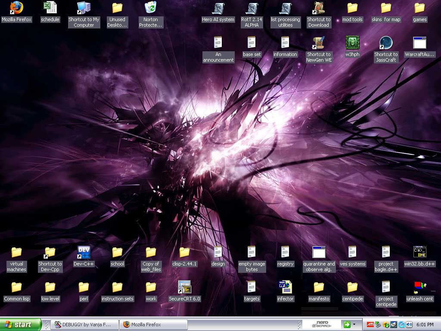Image resolution: width=441 pixels, height=331 pixels.
Task: Open the schedule Excel spreadsheet icon
Action: click(50, 8)
